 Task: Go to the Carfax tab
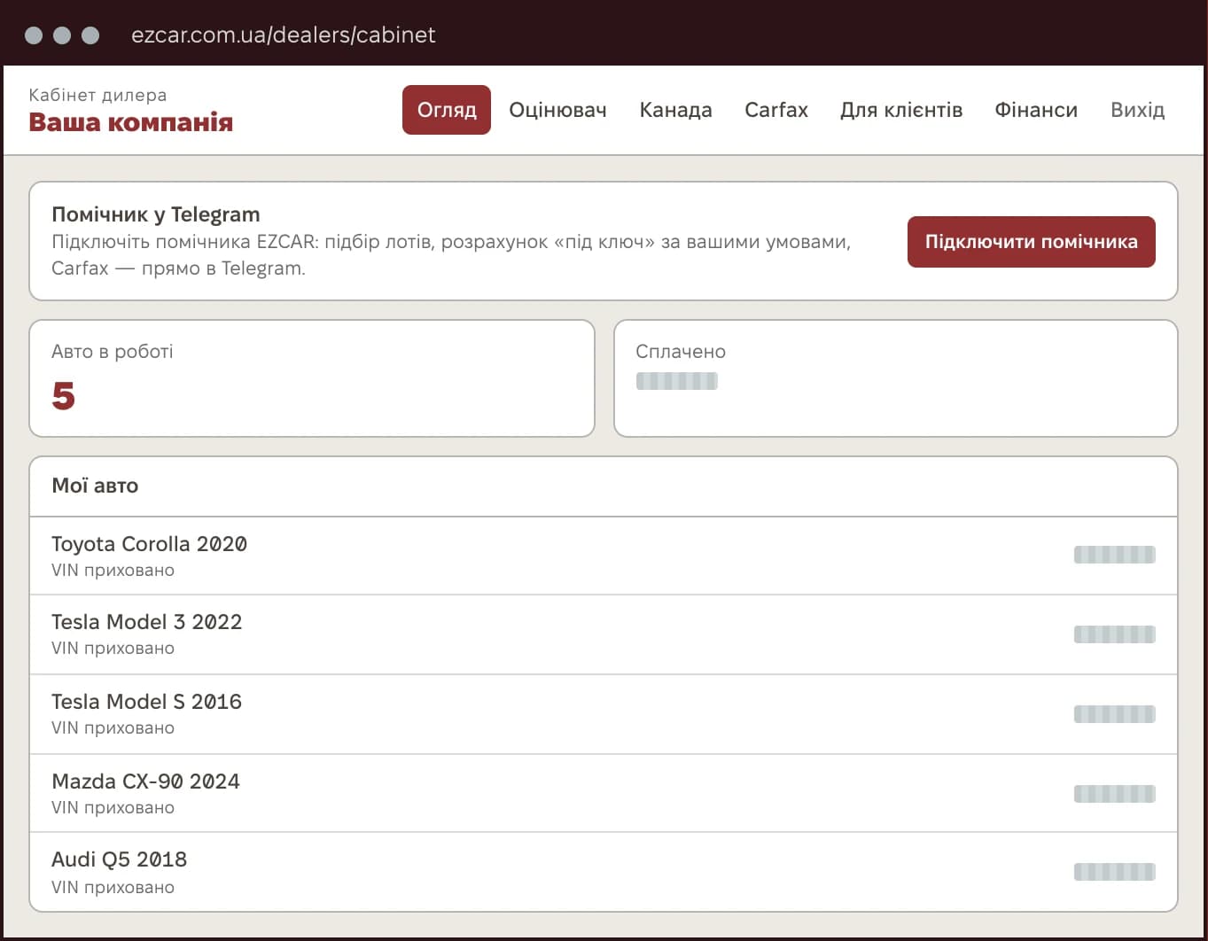[x=776, y=110]
